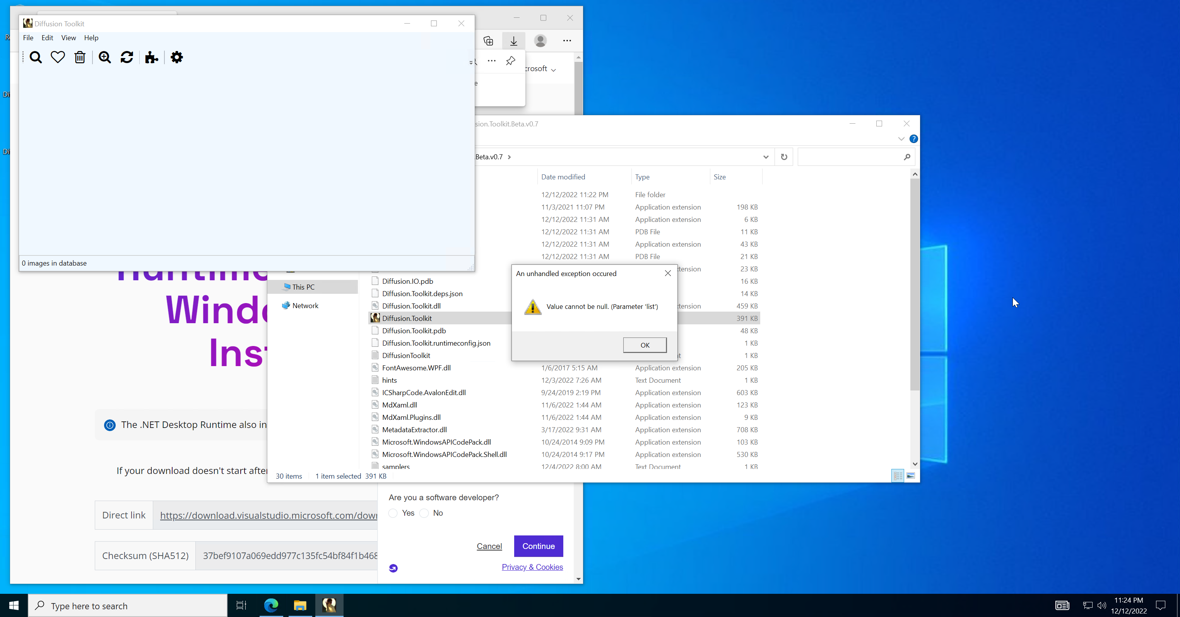Click Task View button on taskbar
Screen dimensions: 1180x617
coord(241,605)
